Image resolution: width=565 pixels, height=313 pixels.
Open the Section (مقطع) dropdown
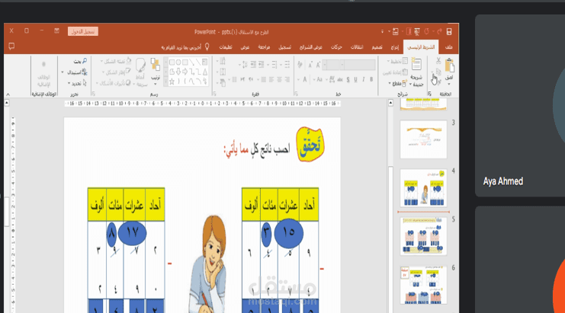coord(398,84)
